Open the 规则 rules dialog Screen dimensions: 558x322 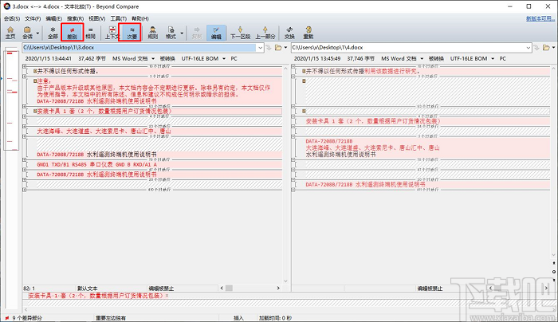coord(153,33)
